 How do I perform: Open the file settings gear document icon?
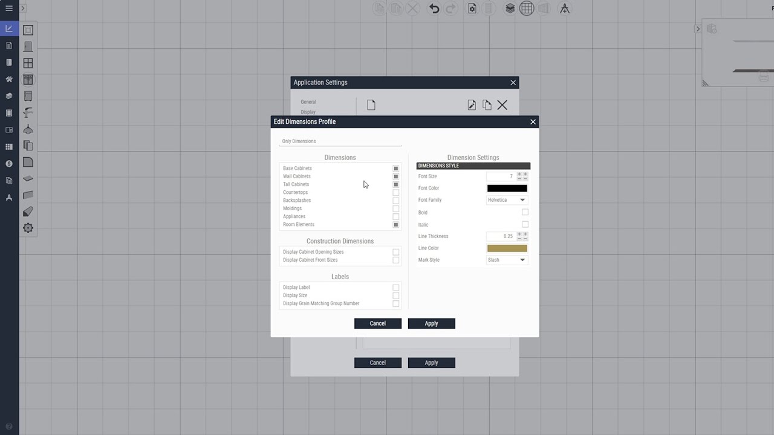coord(472,8)
